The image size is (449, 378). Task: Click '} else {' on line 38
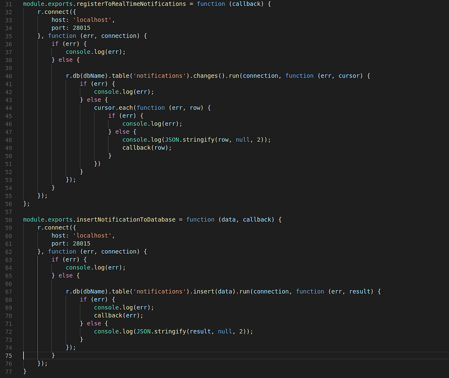66,60
